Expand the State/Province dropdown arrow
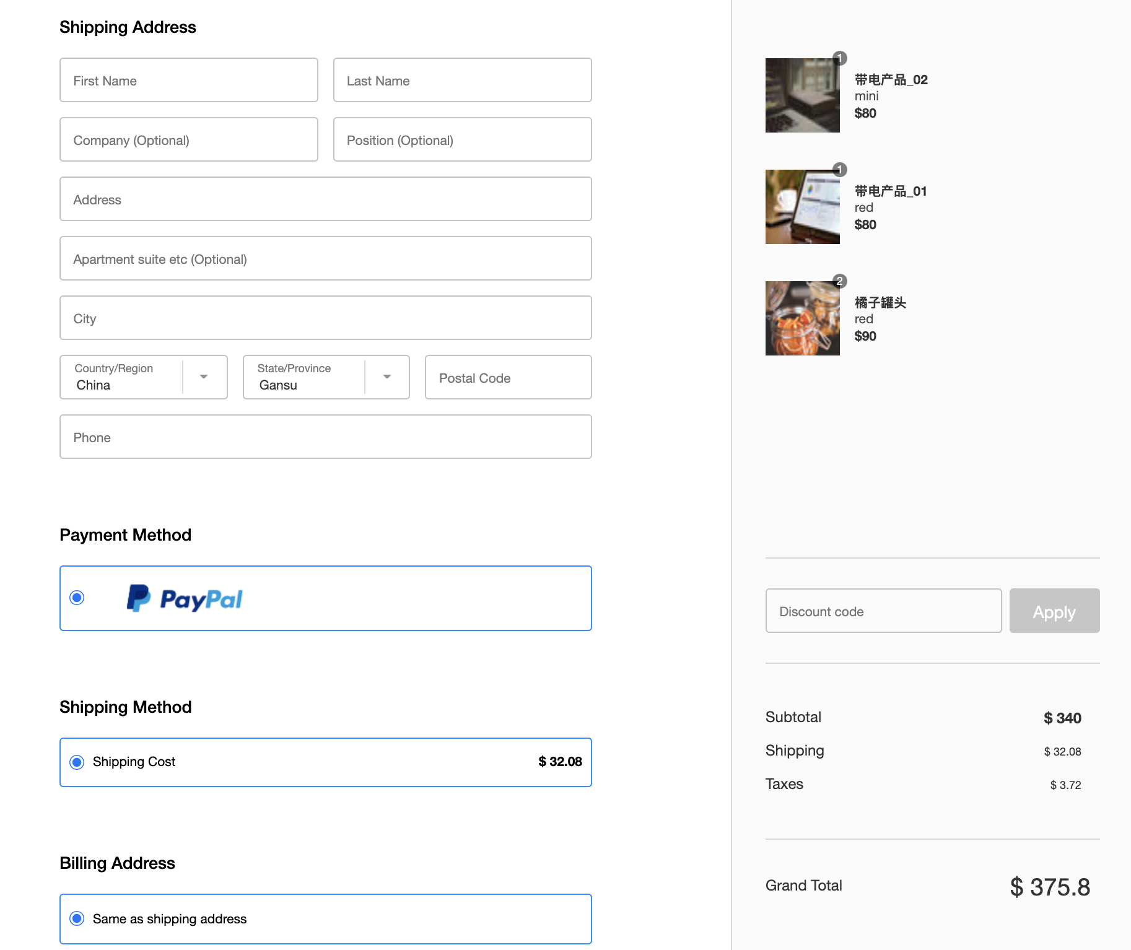1131x950 pixels. (387, 377)
